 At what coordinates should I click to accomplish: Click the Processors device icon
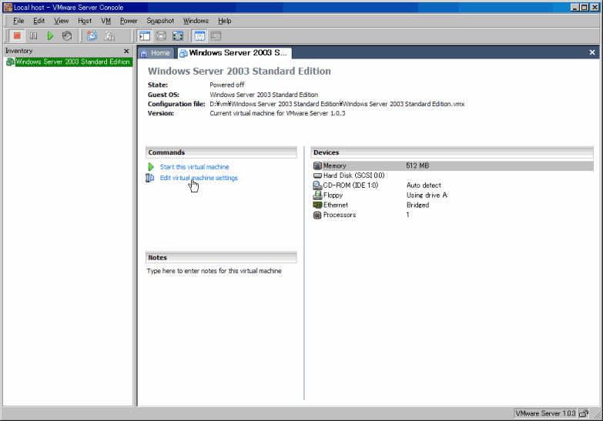click(x=317, y=215)
